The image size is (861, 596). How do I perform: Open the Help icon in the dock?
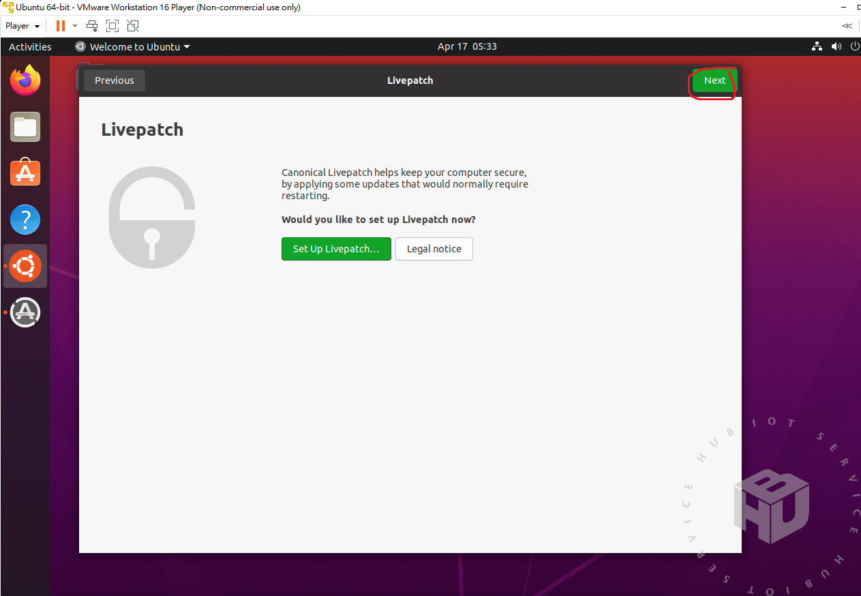click(25, 220)
